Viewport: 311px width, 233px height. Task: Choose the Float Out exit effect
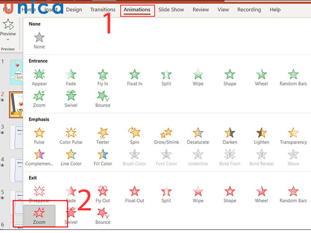(134, 194)
